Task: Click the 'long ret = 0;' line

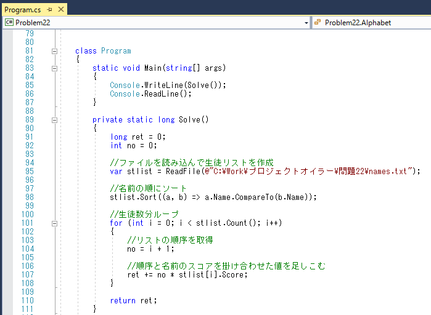Action: (x=138, y=137)
